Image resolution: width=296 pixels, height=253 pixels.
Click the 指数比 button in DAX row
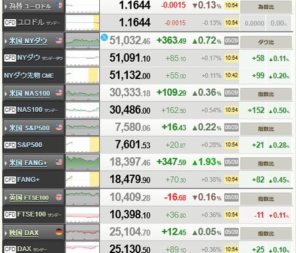[266, 233]
